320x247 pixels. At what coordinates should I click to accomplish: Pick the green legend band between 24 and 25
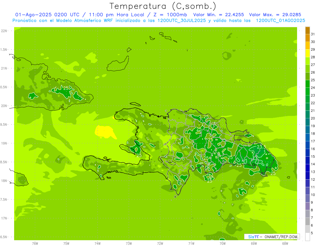pyautogui.click(x=307, y=84)
